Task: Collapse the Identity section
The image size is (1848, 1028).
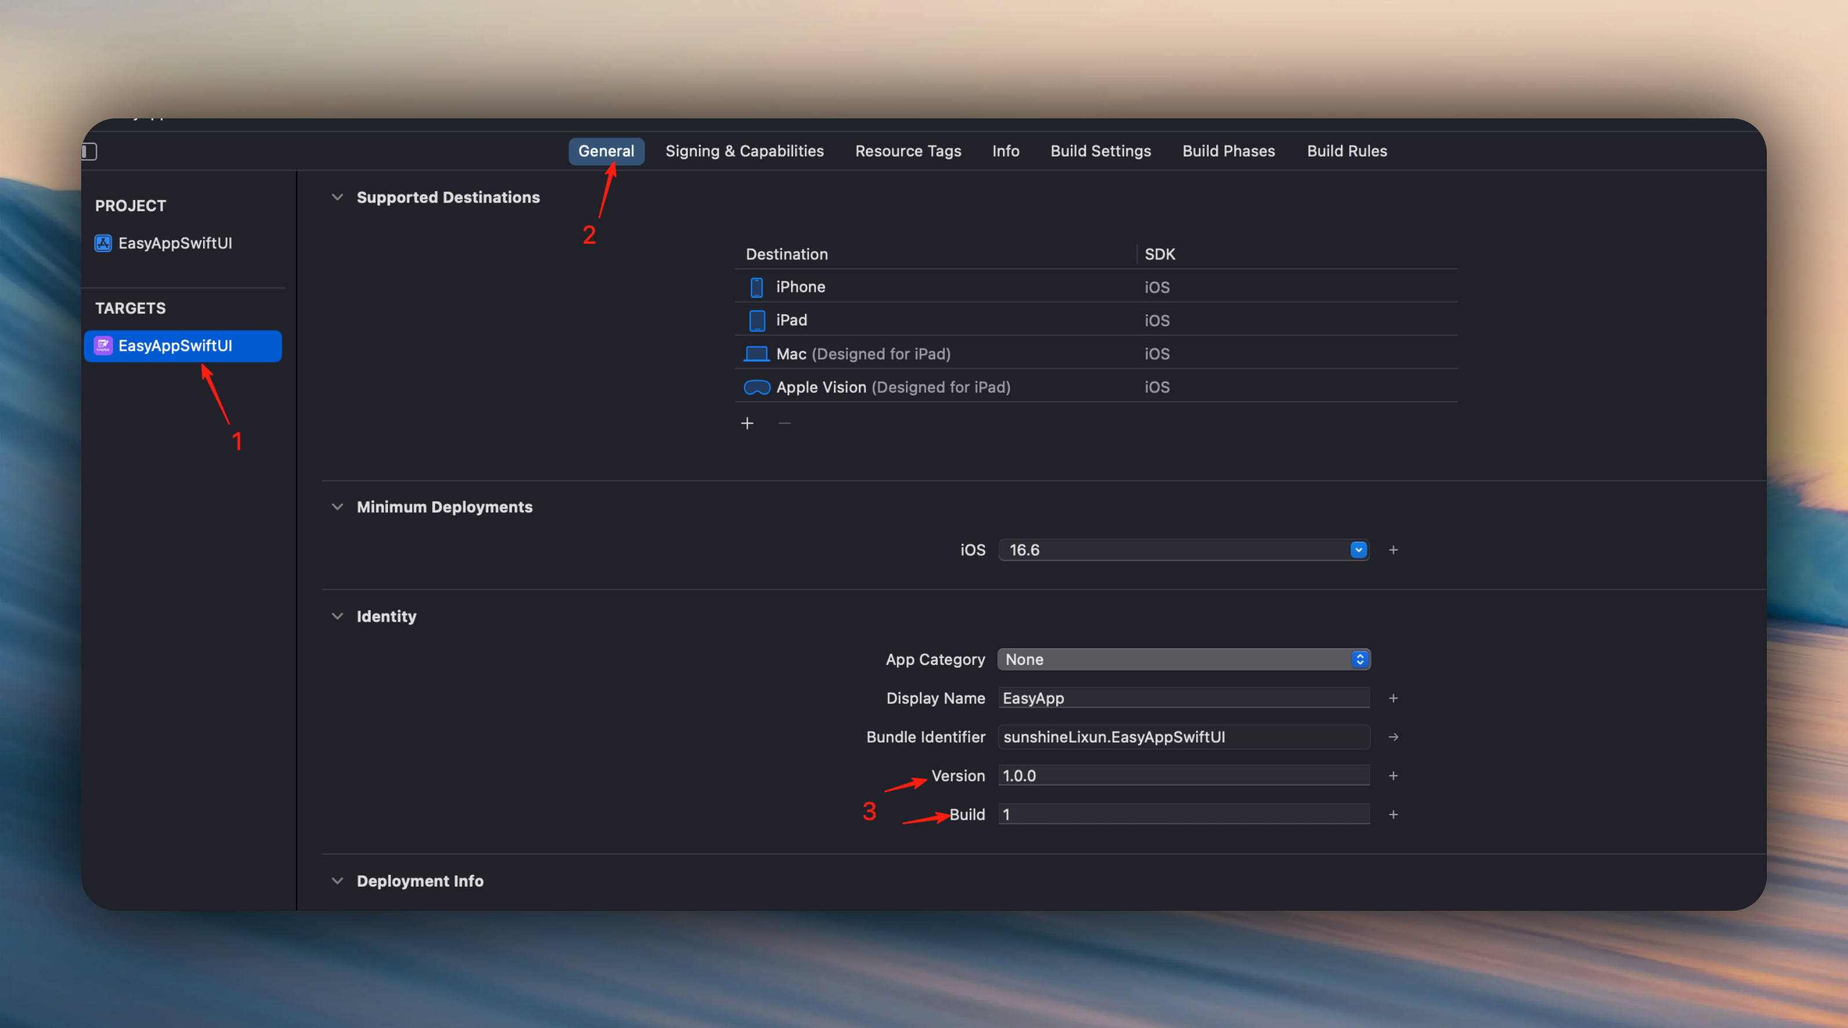Action: (x=337, y=616)
